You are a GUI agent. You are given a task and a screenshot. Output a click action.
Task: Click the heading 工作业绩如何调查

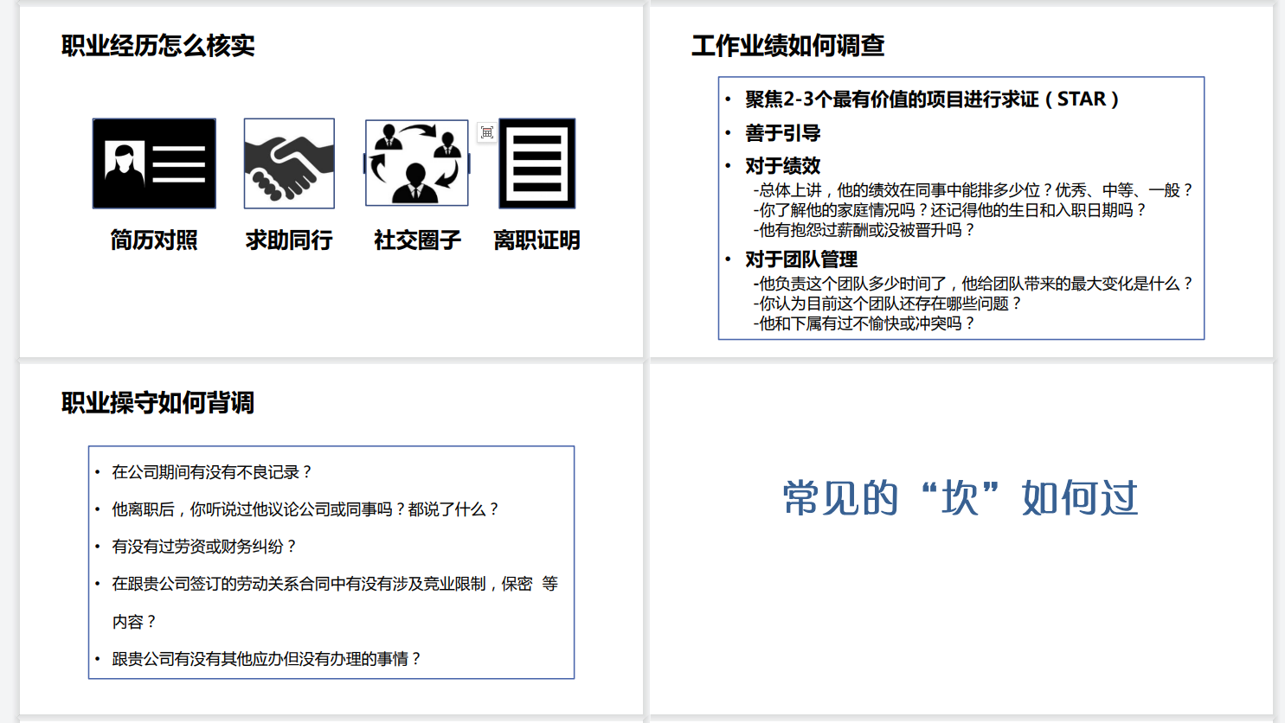[788, 45]
